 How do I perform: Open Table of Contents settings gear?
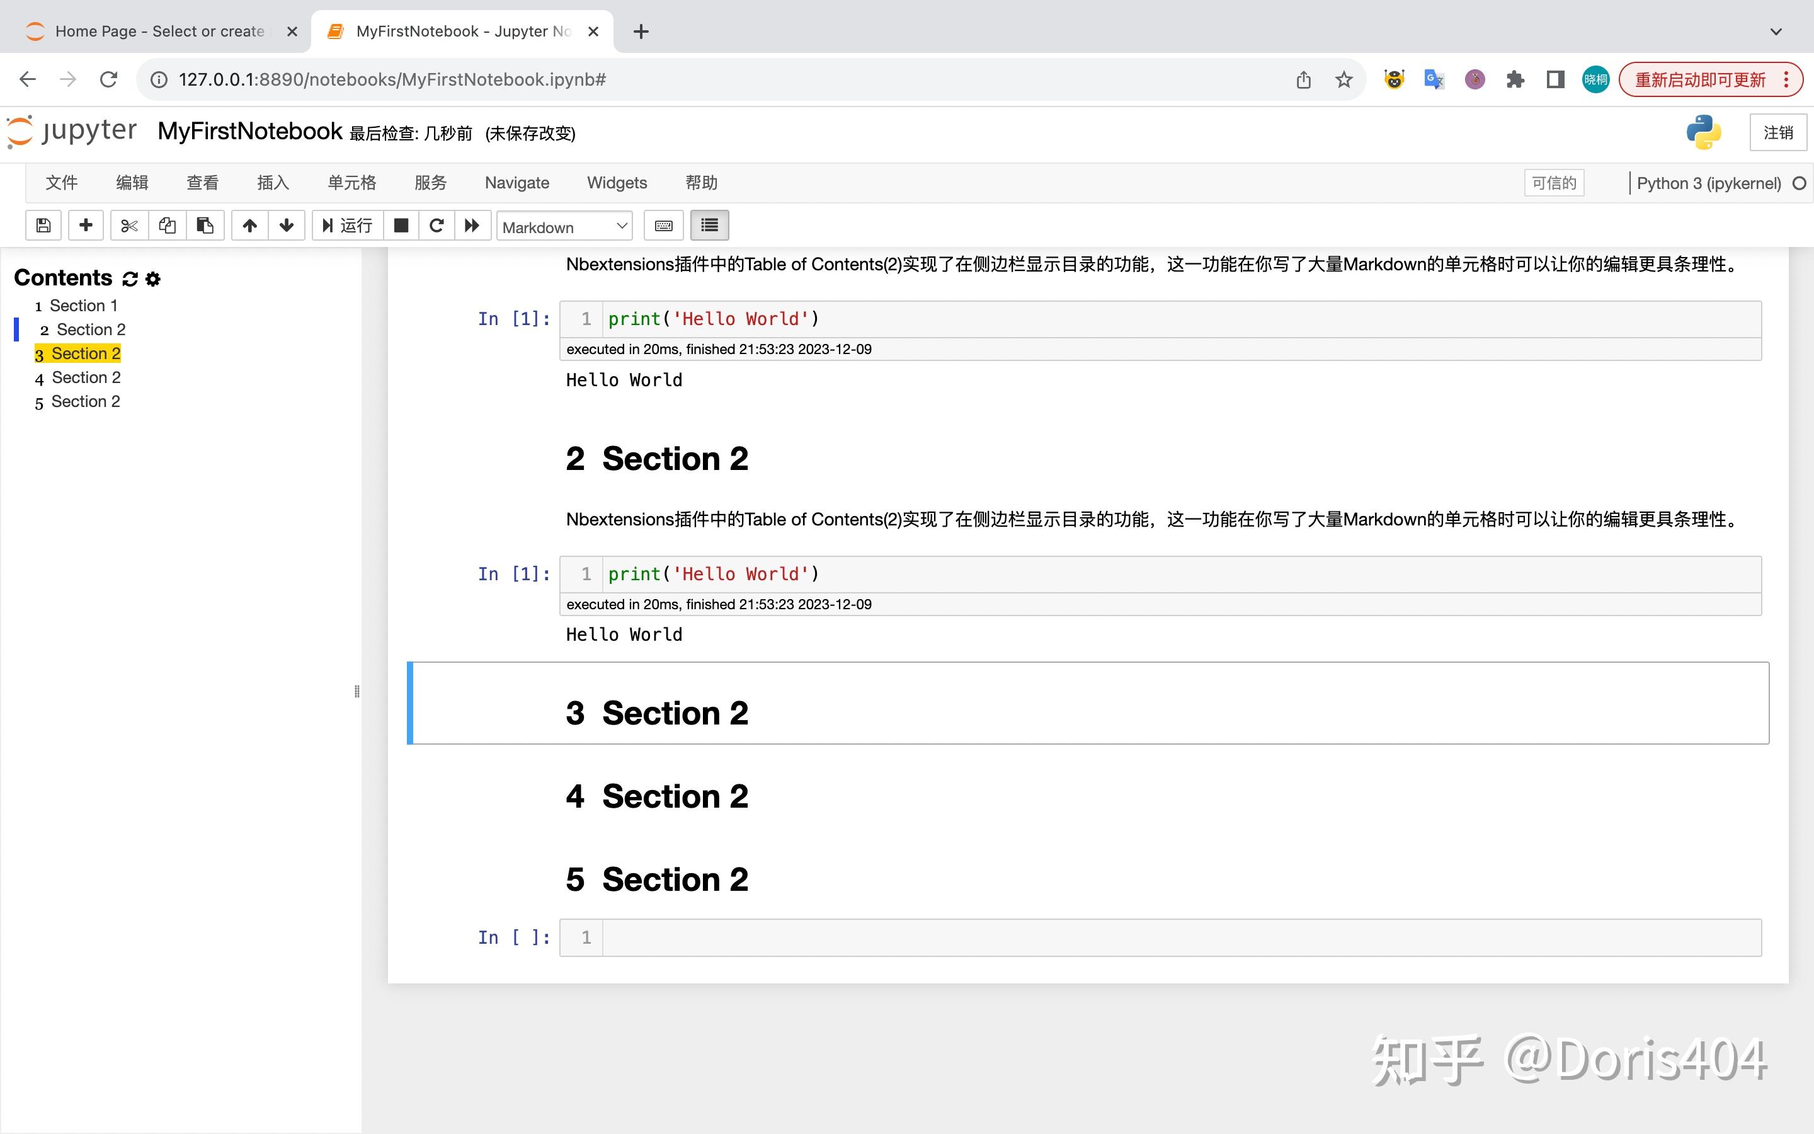[x=153, y=278]
